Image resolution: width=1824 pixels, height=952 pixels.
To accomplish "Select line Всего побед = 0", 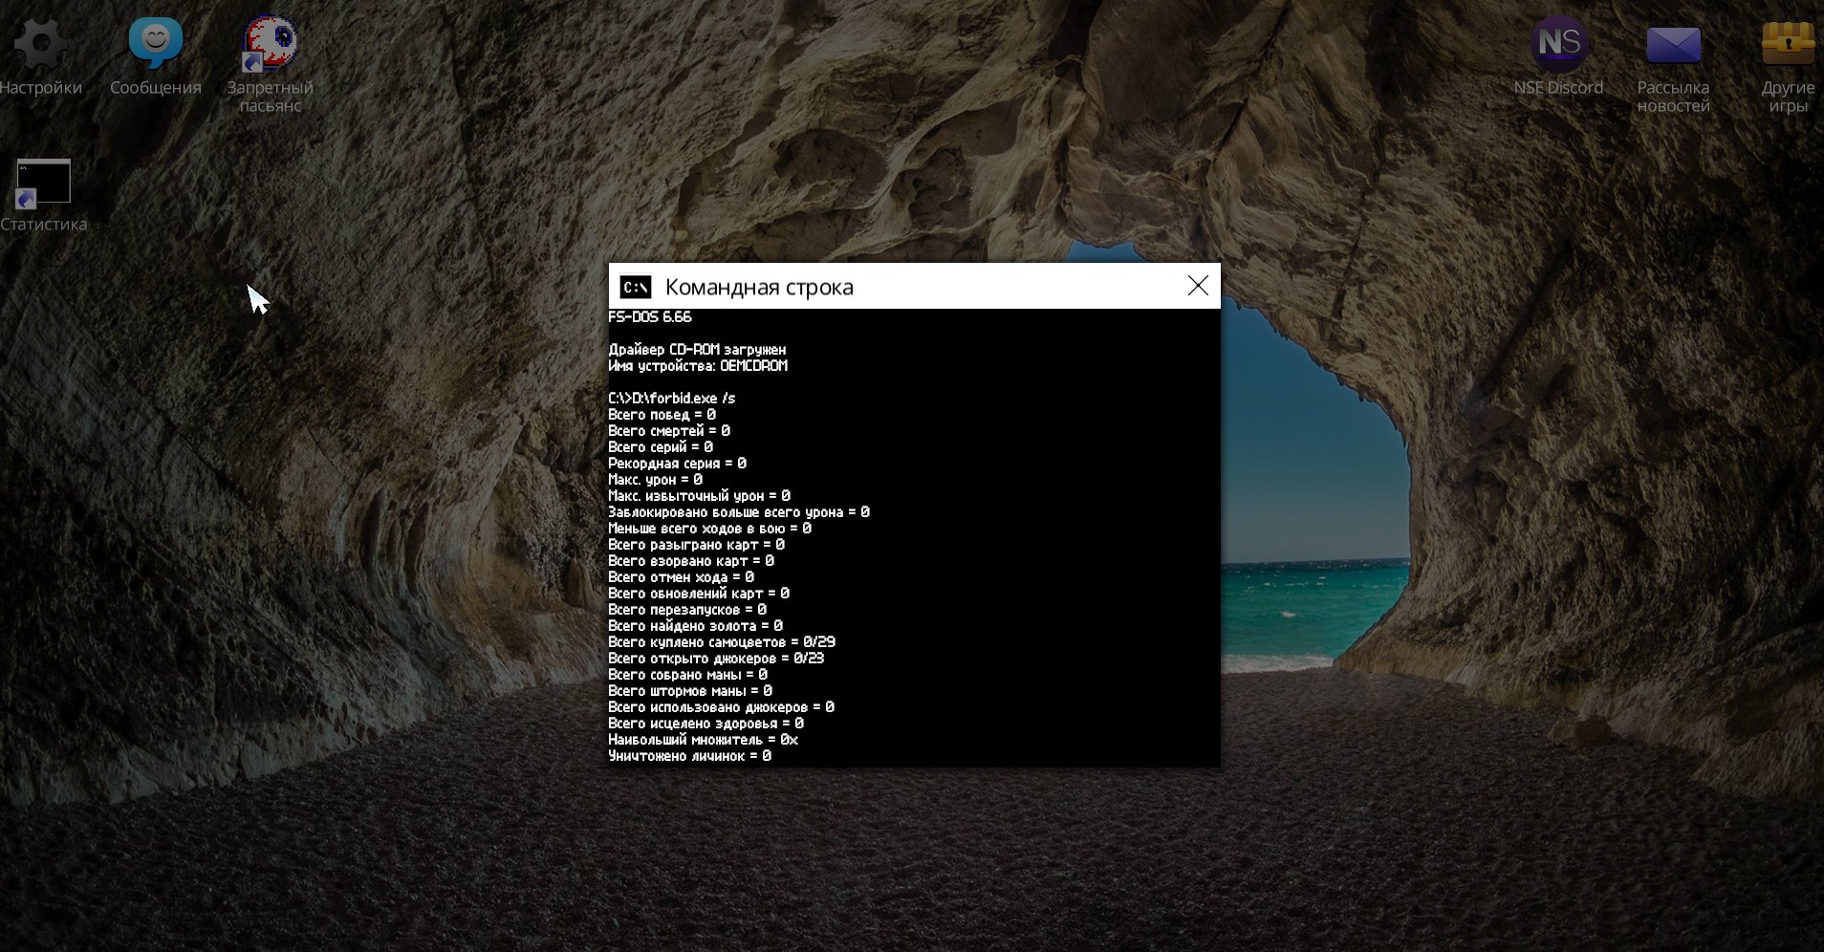I will [662, 415].
